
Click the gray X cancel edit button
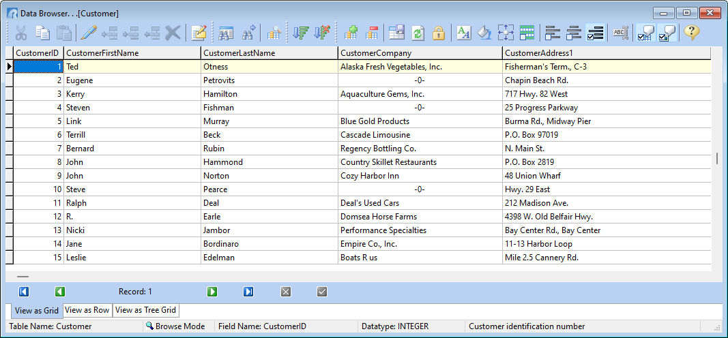286,292
